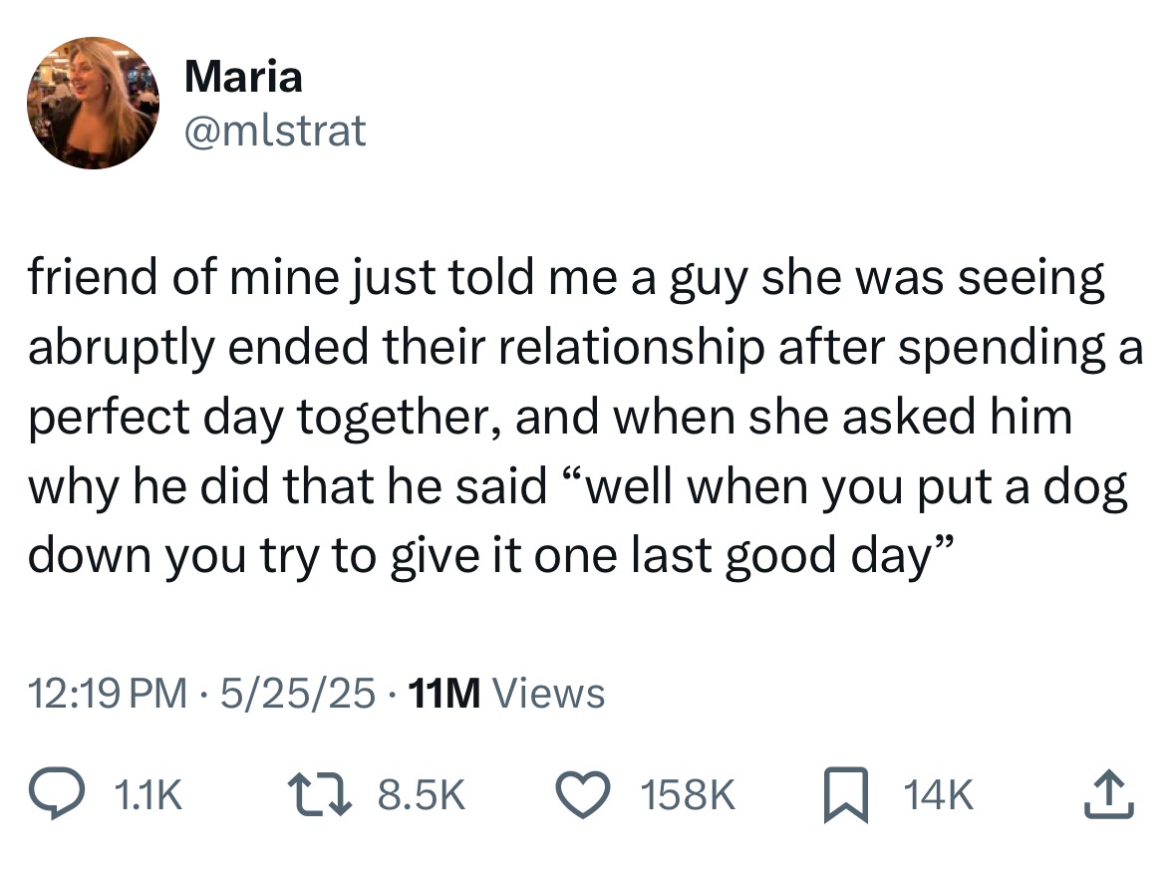Unlike the tweet by tapping the heart again
The image size is (1175, 879).
click(583, 792)
